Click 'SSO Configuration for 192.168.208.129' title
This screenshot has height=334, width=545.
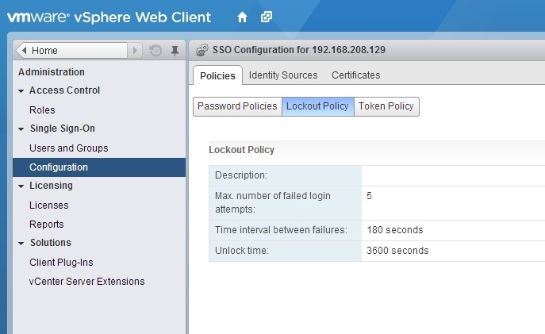coord(299,50)
